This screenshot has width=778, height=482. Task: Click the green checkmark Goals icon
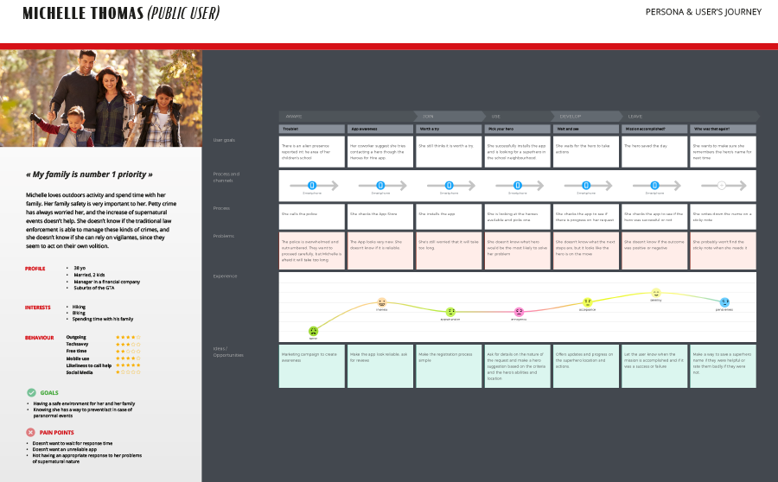click(31, 393)
